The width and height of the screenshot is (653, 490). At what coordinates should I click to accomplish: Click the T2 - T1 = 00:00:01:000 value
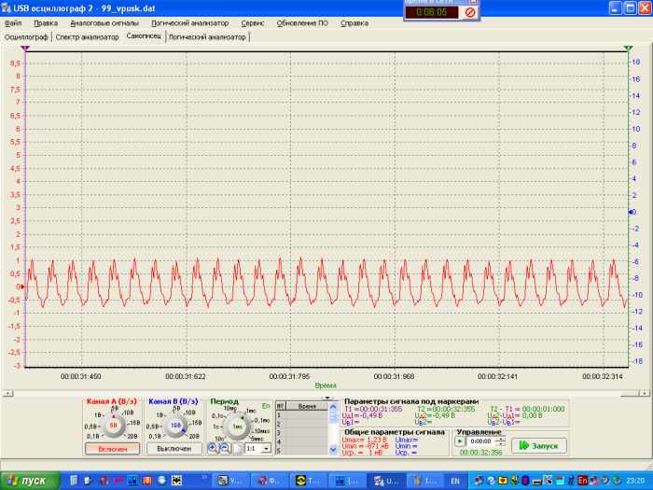click(527, 409)
